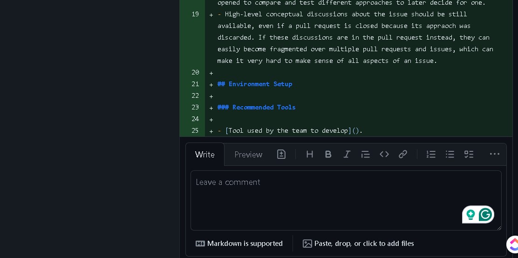Screen dimensions: 518x258
Task: Open the ClickUp floating widget icon
Action: 513,244
